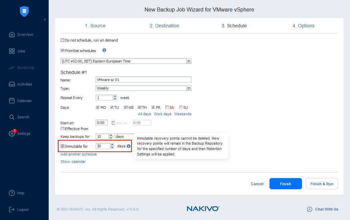
Task: Open the Overview home icon
Action: [12, 34]
